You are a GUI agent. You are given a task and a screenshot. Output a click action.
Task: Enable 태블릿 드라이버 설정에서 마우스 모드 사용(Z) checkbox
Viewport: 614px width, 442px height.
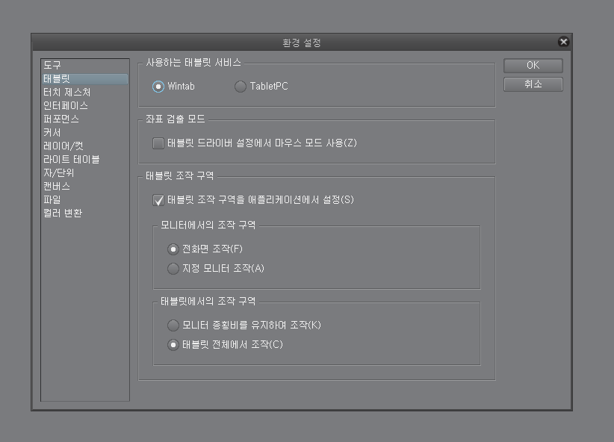point(158,143)
